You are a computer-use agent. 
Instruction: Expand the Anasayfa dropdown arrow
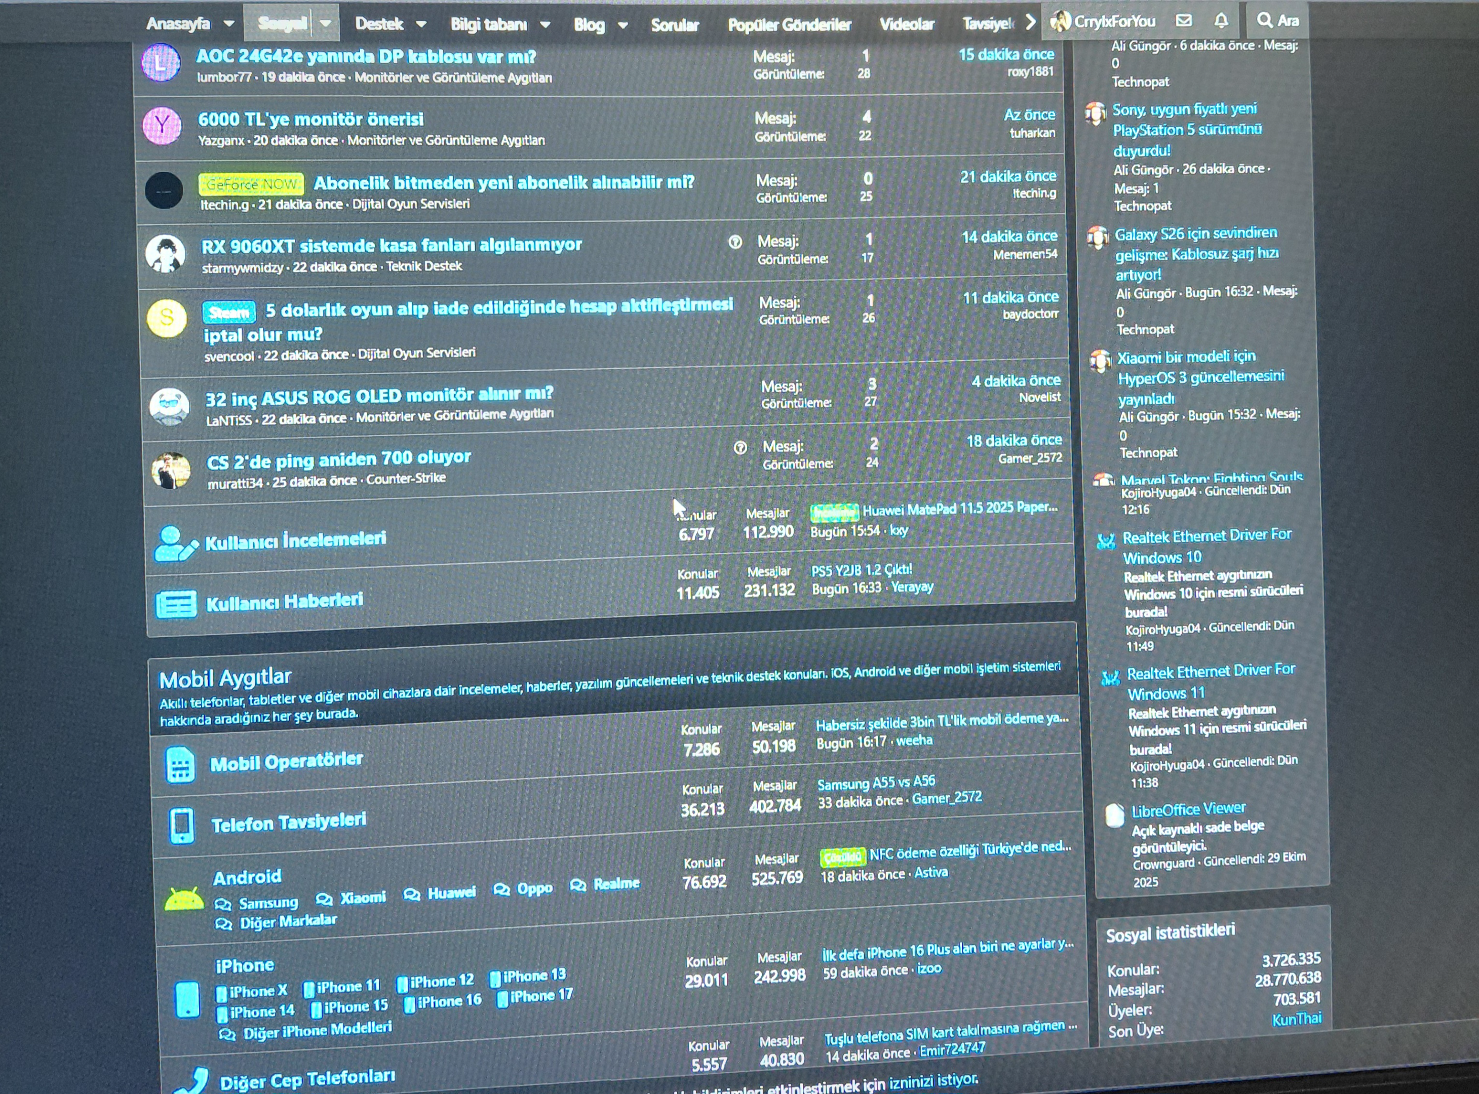[x=228, y=23]
